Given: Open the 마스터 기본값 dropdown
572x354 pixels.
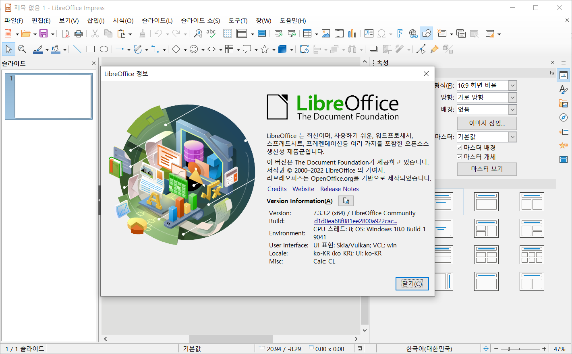Looking at the screenshot, I should pos(487,137).
